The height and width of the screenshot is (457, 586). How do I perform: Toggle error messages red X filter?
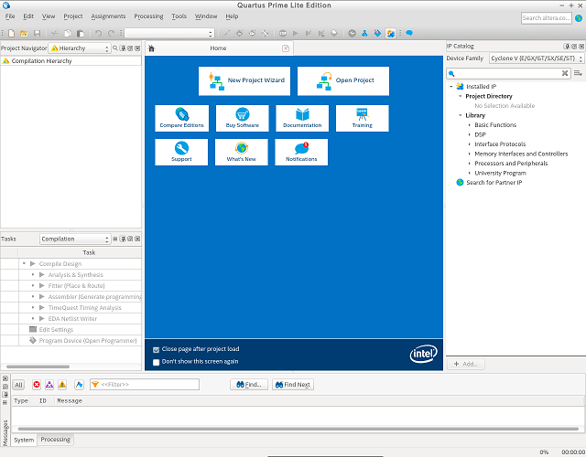37,385
